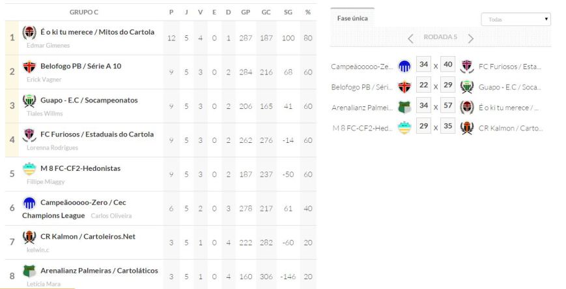Click the É o ki tu merece team crest in standings
The image size is (566, 289).
pos(29,33)
